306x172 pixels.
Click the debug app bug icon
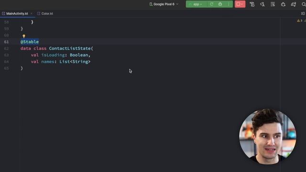(x=220, y=4)
